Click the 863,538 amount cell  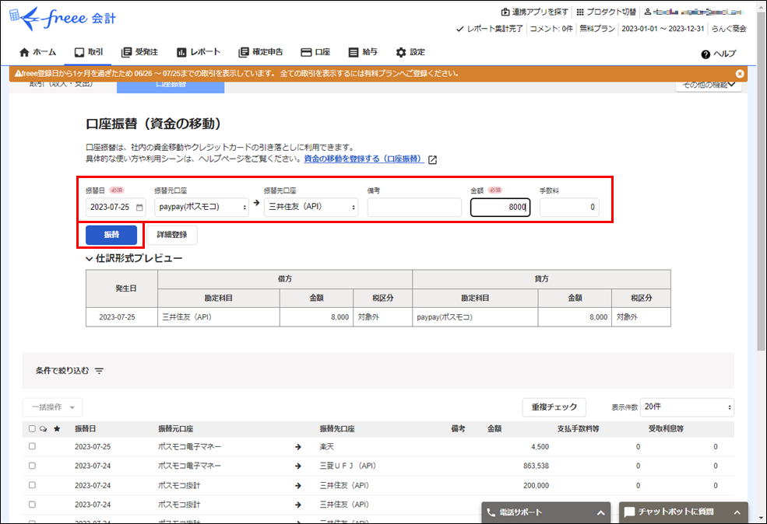coord(536,466)
